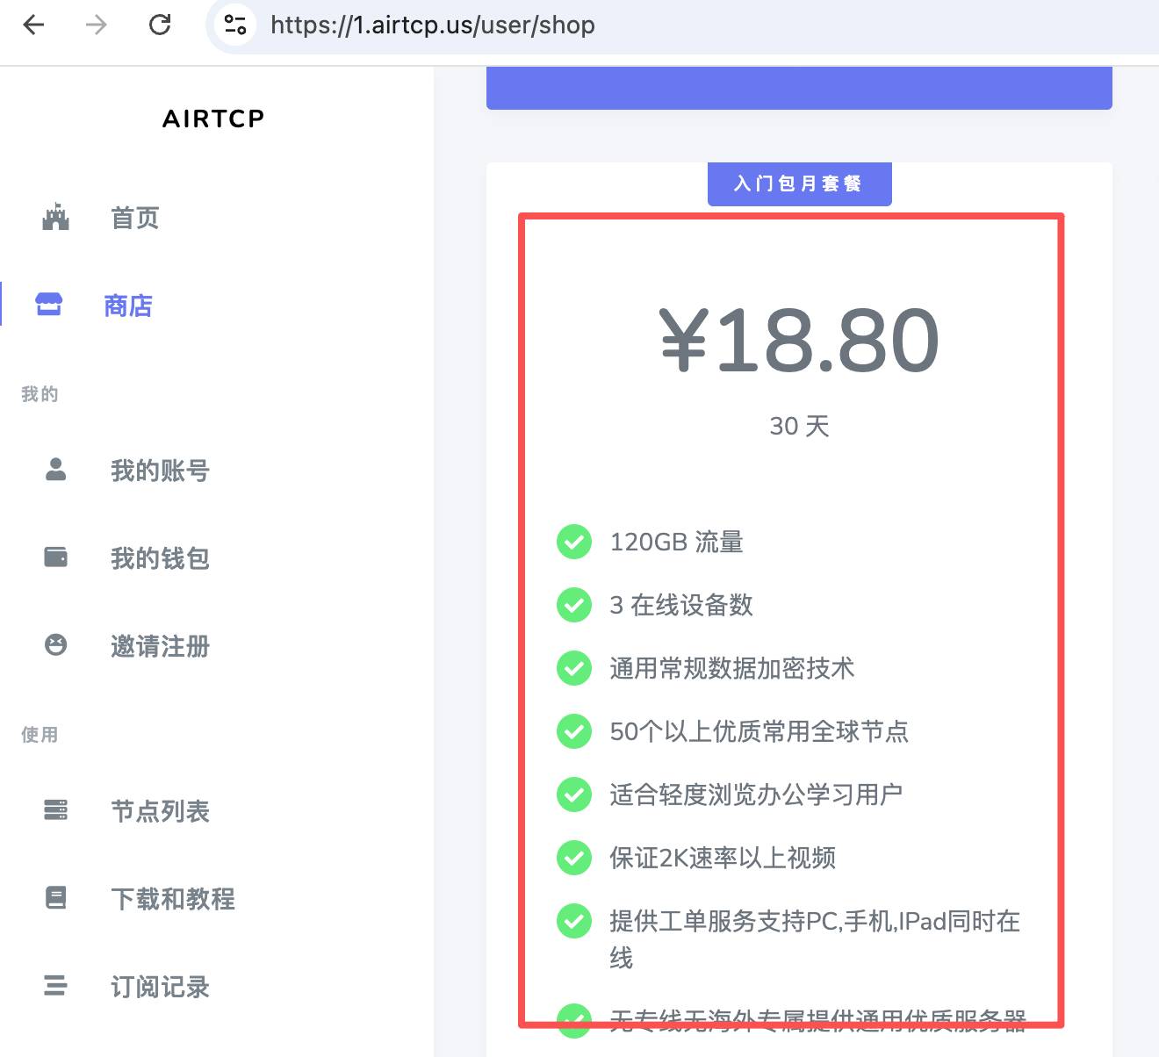Open the 我的钱包 menu item
This screenshot has width=1159, height=1057.
click(x=160, y=558)
